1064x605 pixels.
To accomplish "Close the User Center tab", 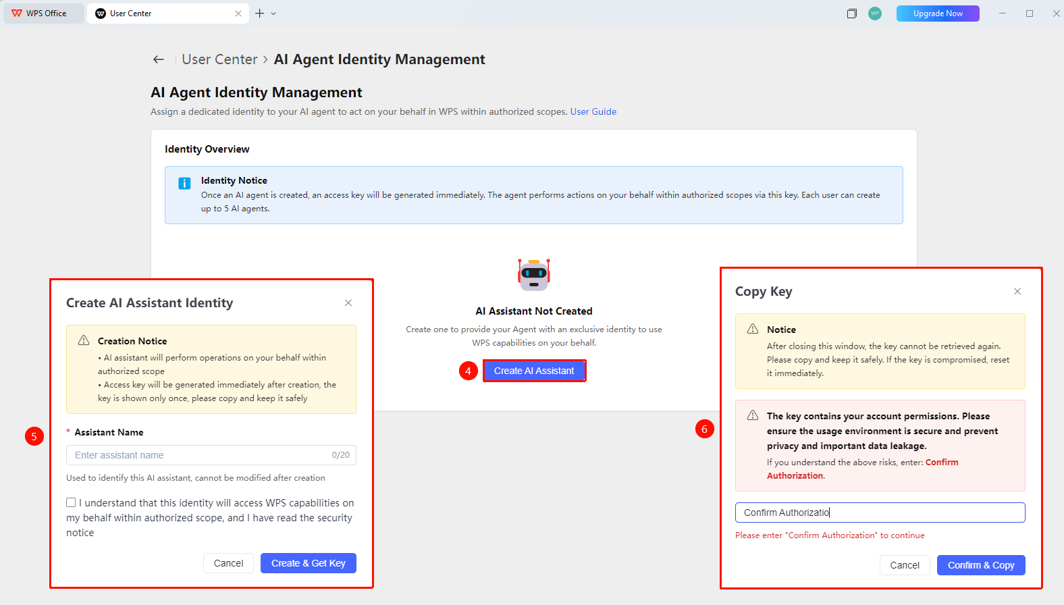I will coord(238,14).
